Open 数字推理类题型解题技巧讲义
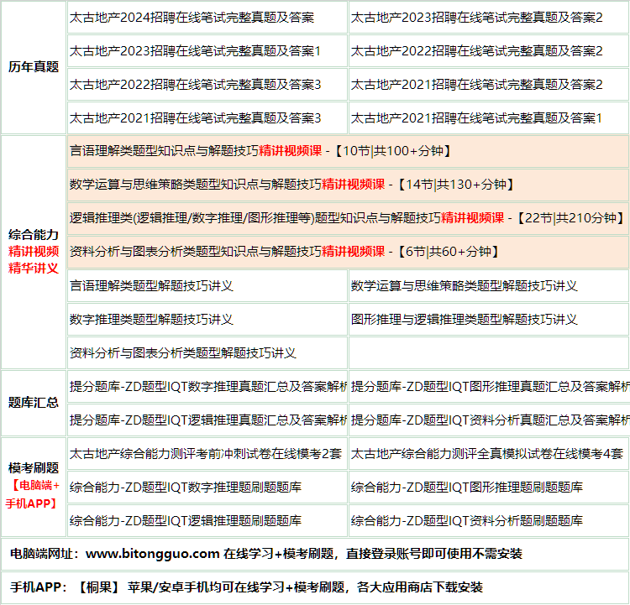 tap(151, 320)
